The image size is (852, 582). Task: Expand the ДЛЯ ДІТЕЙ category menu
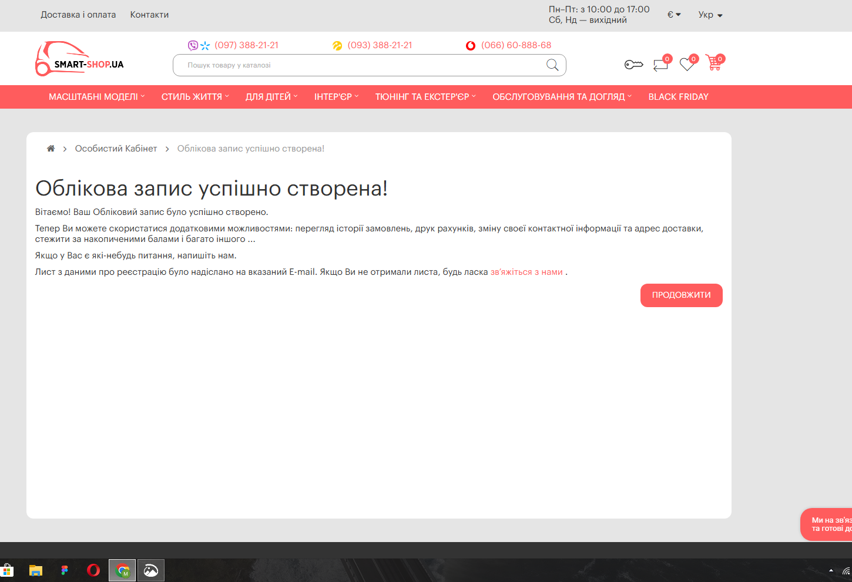271,97
